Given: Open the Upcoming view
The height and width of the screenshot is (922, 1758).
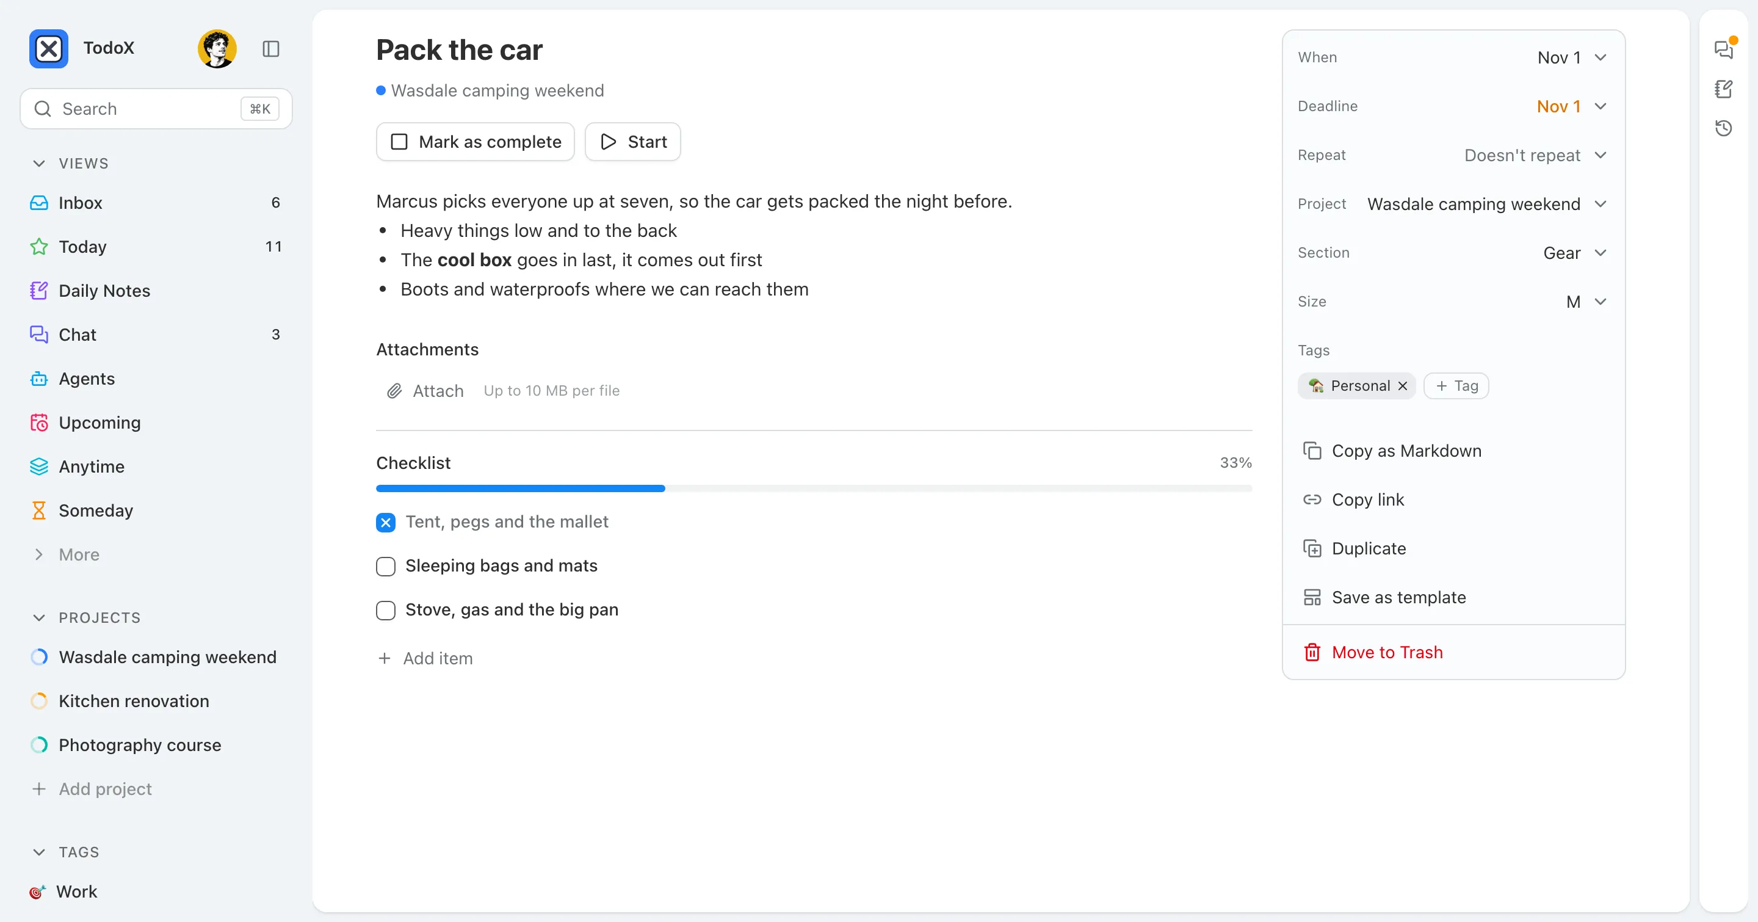Looking at the screenshot, I should click(x=156, y=423).
